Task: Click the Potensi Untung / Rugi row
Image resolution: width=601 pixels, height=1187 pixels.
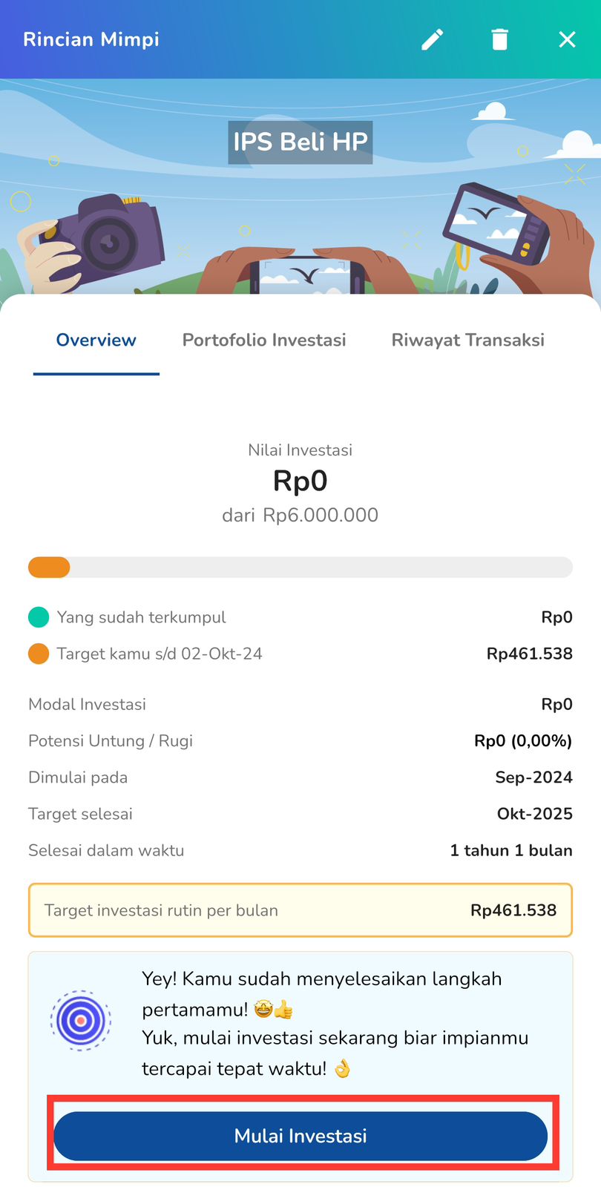Action: coord(300,740)
